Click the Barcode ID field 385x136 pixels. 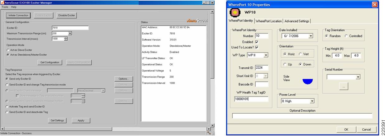[x=262, y=84]
